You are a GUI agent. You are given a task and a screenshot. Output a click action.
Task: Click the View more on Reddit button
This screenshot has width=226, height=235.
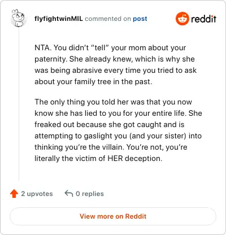click(x=113, y=216)
